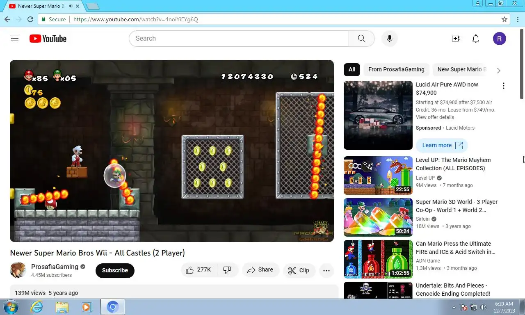Click the 50:24 3D World thumbnail
The height and width of the screenshot is (315, 525).
[378, 217]
